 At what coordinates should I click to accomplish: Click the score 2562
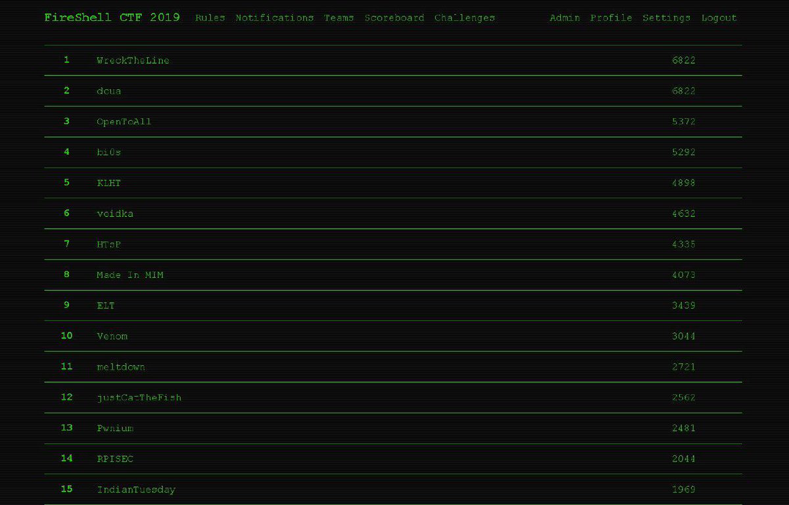coord(684,397)
